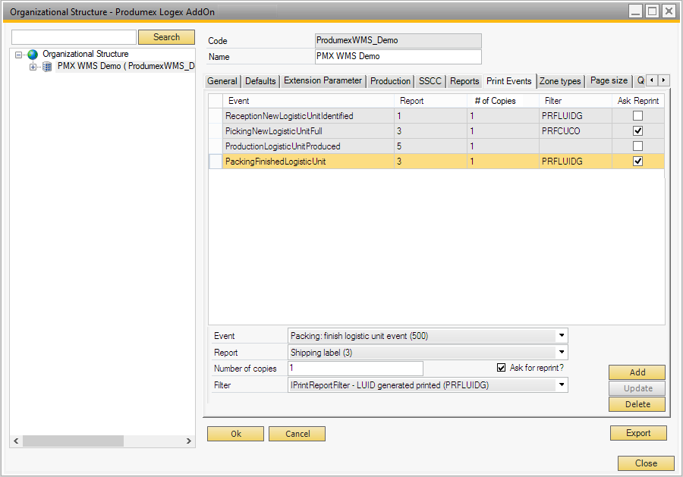This screenshot has width=683, height=477.
Task: Select the PickingNewLogisticUnitFull row
Action: (x=436, y=131)
